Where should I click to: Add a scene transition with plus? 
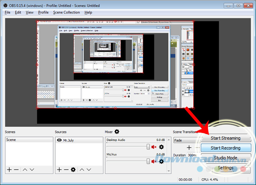point(189,148)
